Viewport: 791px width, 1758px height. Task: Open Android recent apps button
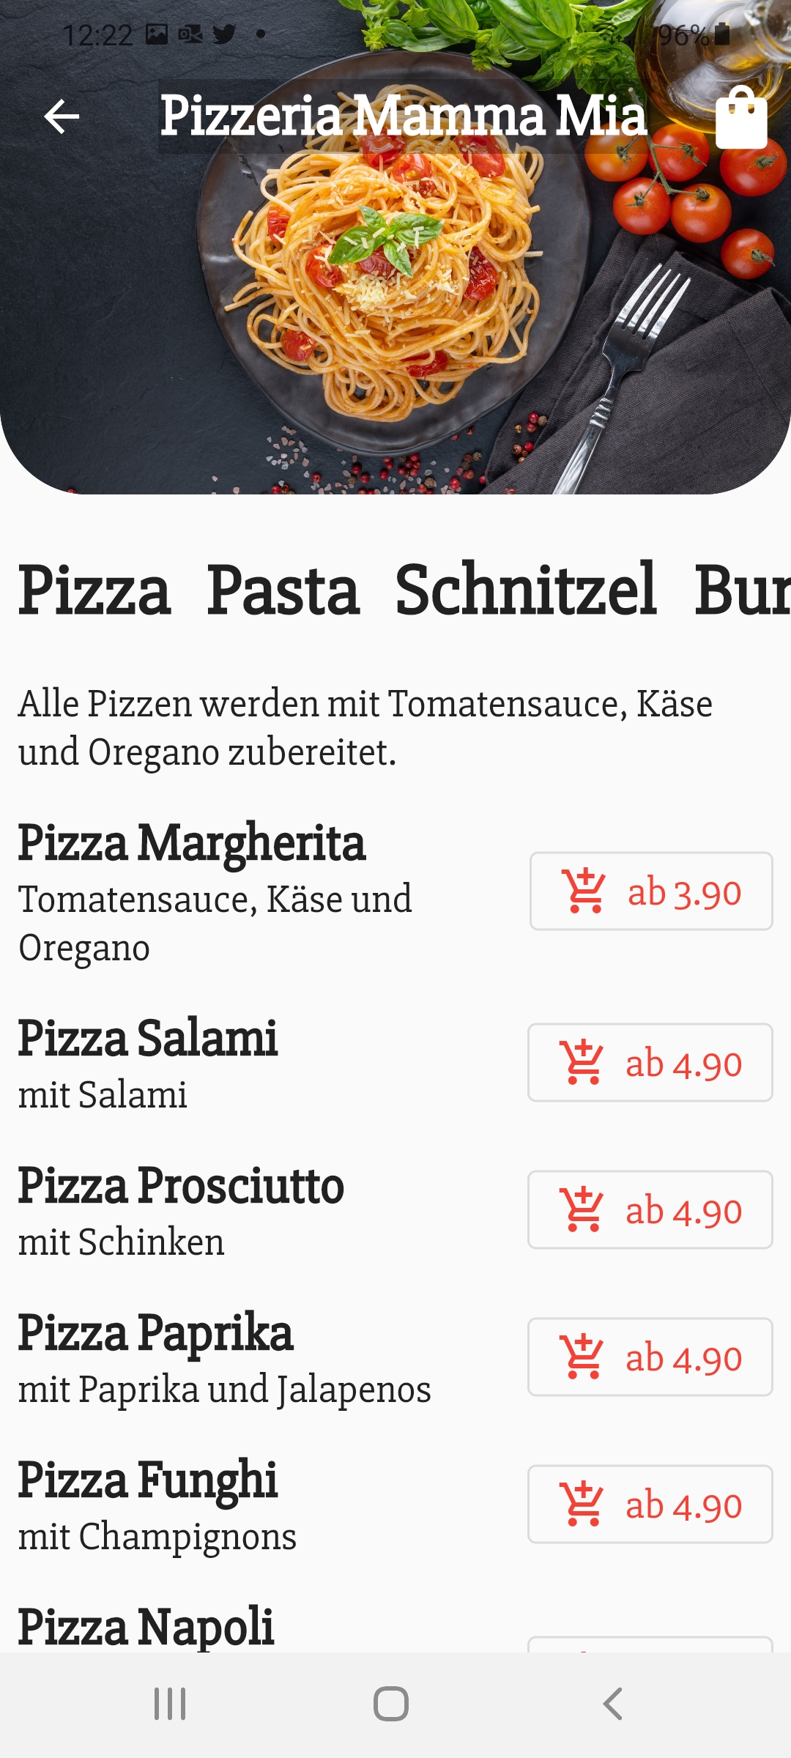(170, 1704)
